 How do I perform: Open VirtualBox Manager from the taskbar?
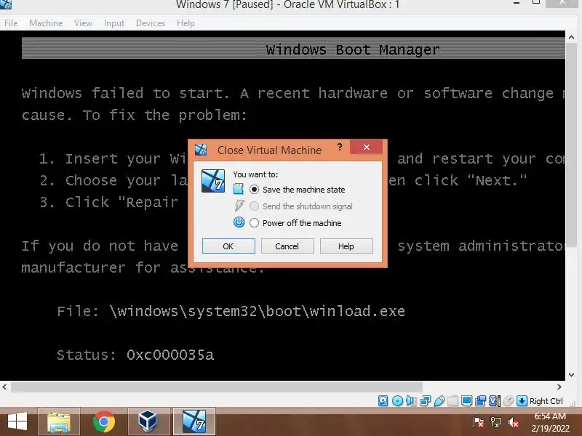[148, 422]
